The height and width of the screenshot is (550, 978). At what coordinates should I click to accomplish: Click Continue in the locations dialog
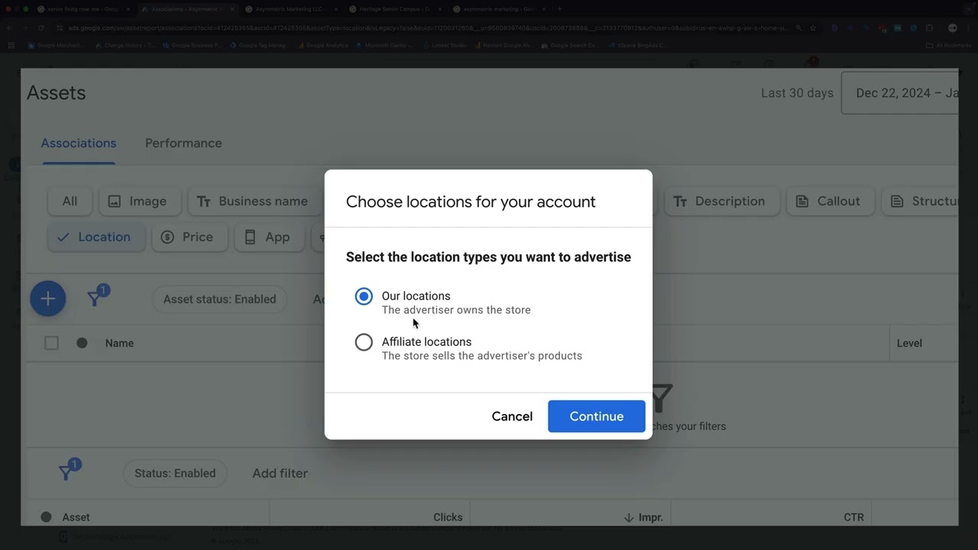pos(596,416)
